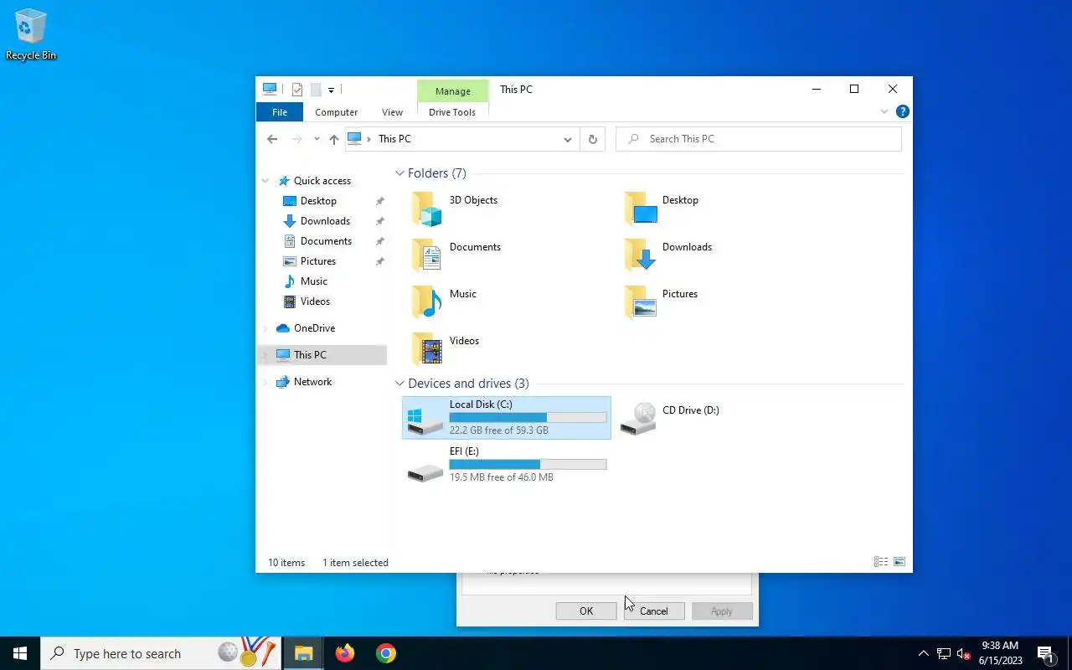1072x670 pixels.
Task: Switch to the View ribbon tab
Action: (392, 112)
